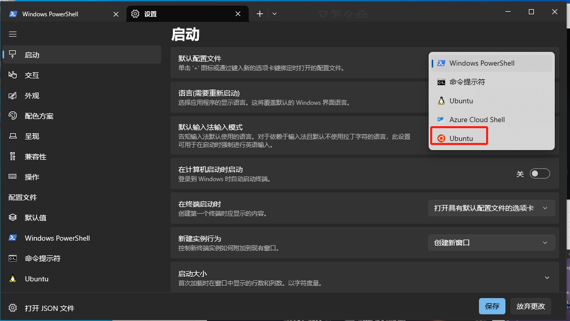
Task: Close the 设置 tab
Action: pos(238,14)
